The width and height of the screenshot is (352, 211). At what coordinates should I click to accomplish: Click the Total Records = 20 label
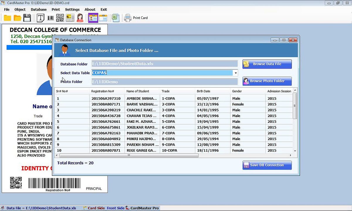pos(75,163)
